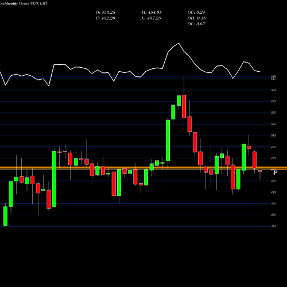The image size is (287, 287).
Task: Click the first green candle starting at 355
Action: pos(5,216)
